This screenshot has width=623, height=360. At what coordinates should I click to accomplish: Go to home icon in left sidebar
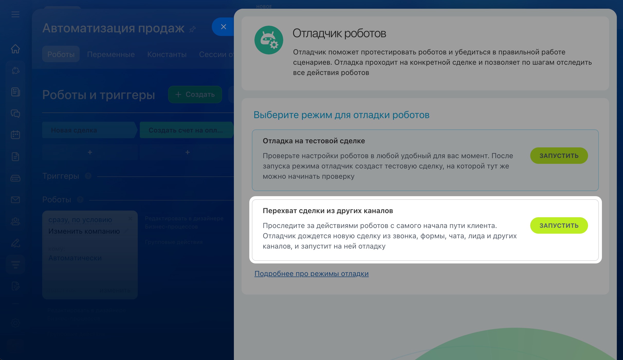pyautogui.click(x=15, y=49)
